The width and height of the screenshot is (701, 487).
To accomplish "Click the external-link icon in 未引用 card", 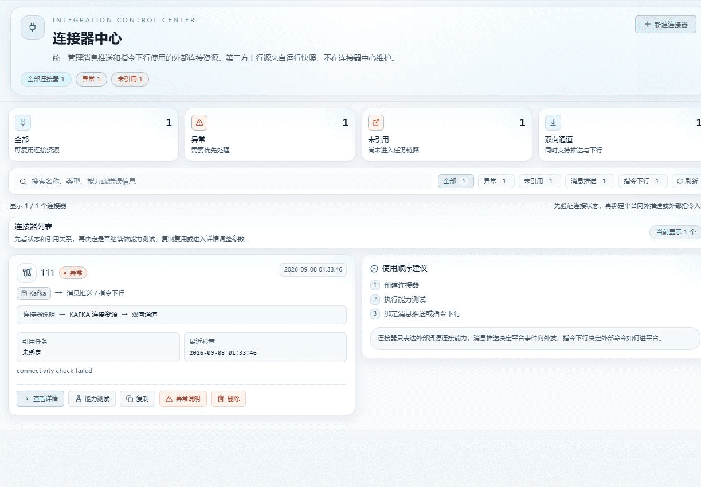I will coord(376,123).
